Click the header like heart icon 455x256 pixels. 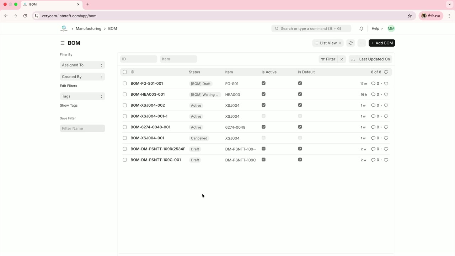[x=386, y=72]
